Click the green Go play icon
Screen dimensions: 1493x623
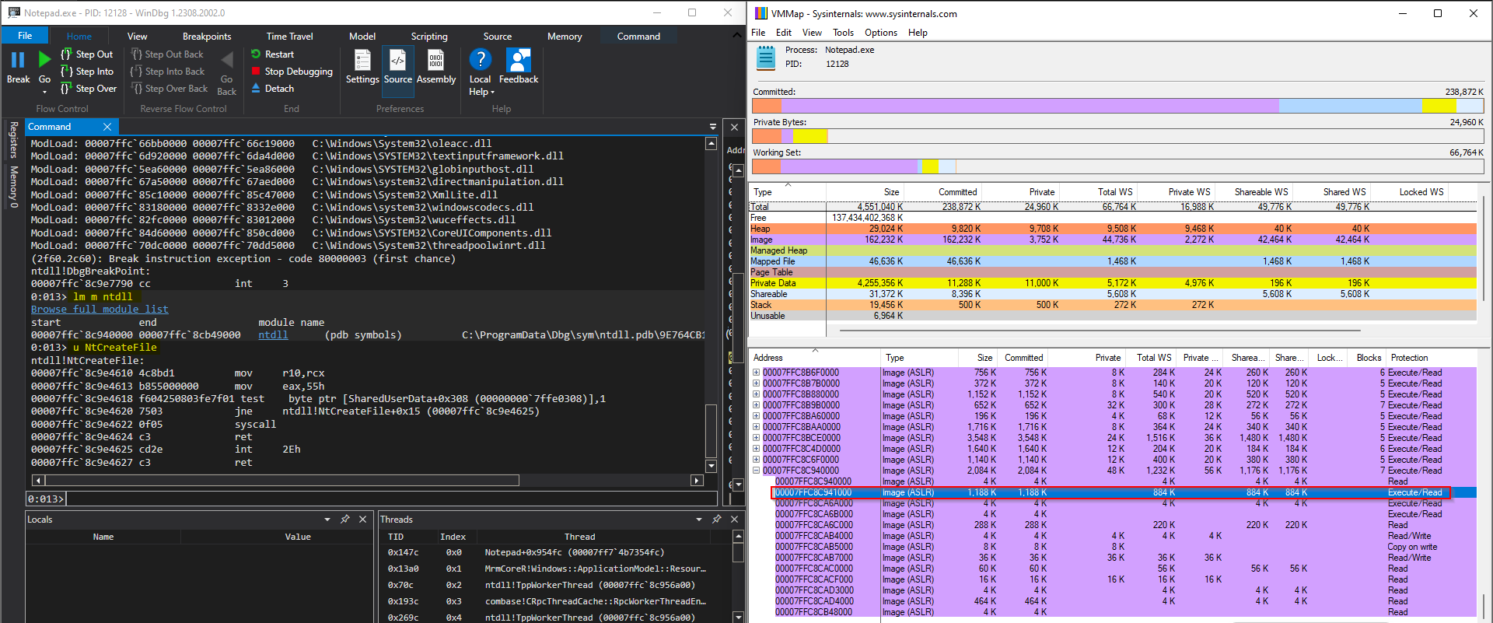[x=44, y=59]
